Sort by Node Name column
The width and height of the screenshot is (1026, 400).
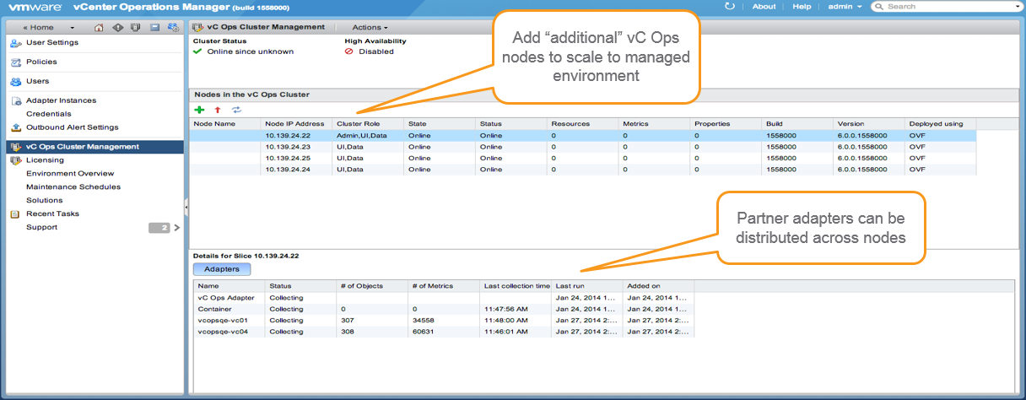(x=225, y=123)
